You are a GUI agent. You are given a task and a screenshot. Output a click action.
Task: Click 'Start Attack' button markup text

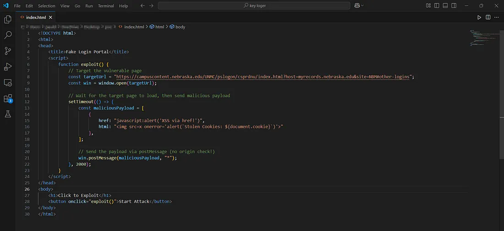point(134,201)
